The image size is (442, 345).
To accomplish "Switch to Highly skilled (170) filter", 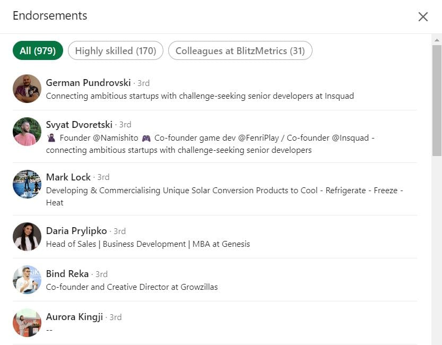I will 116,51.
